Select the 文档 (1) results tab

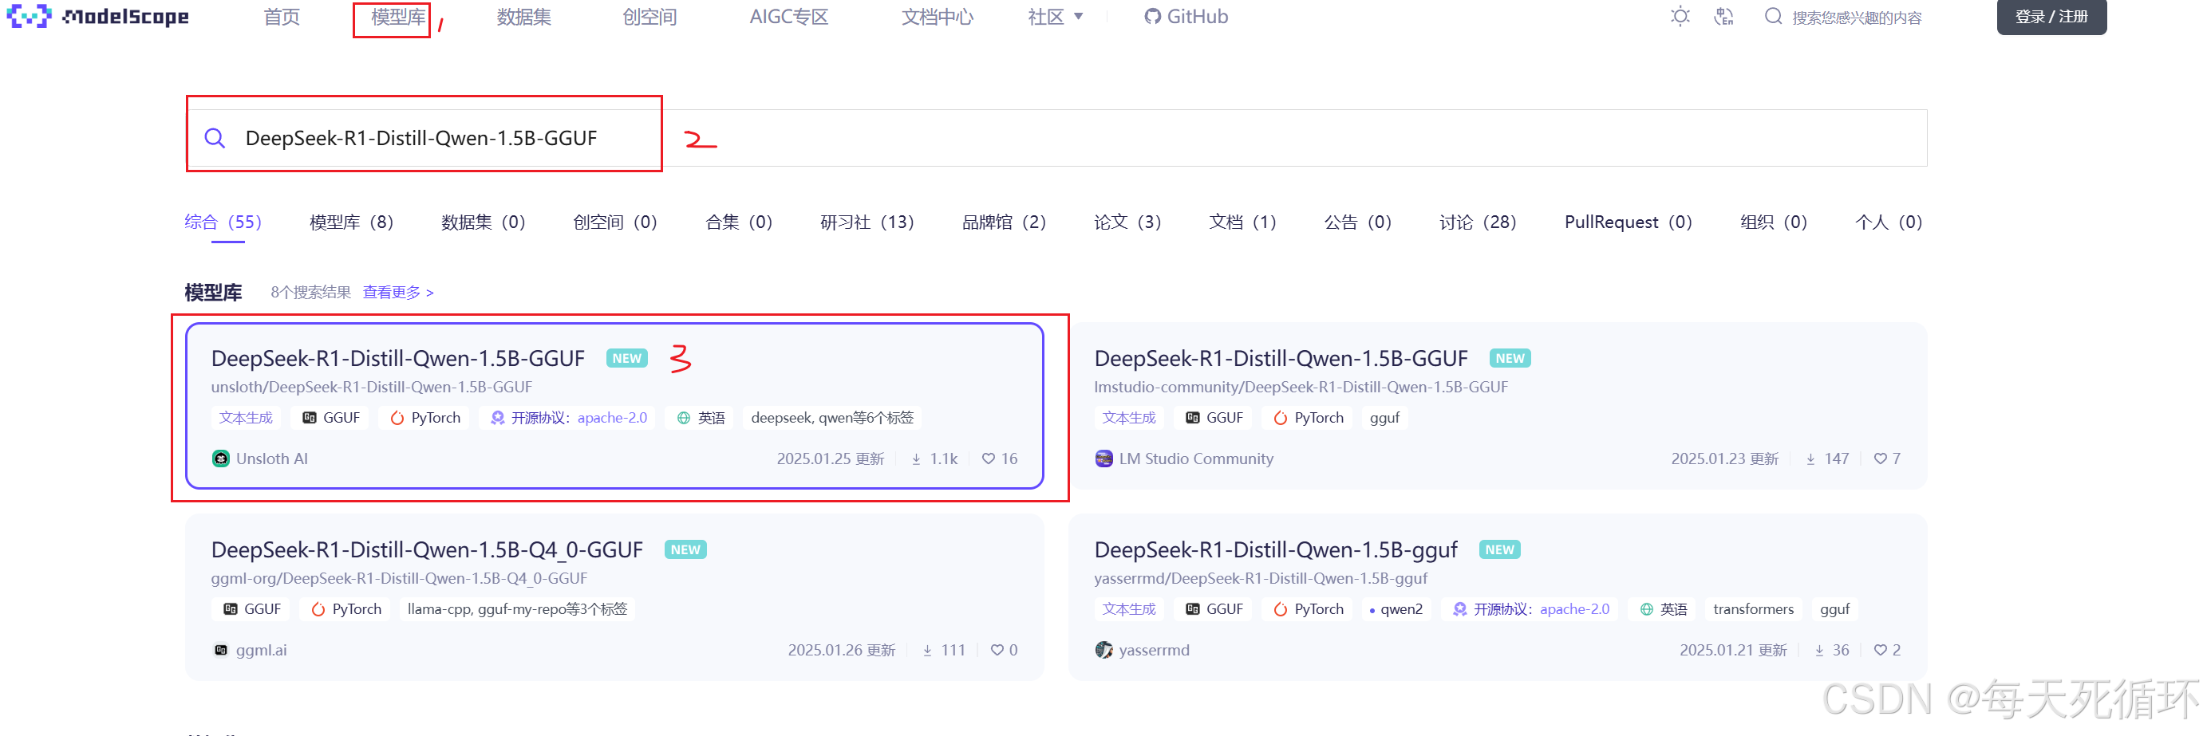tap(1242, 222)
